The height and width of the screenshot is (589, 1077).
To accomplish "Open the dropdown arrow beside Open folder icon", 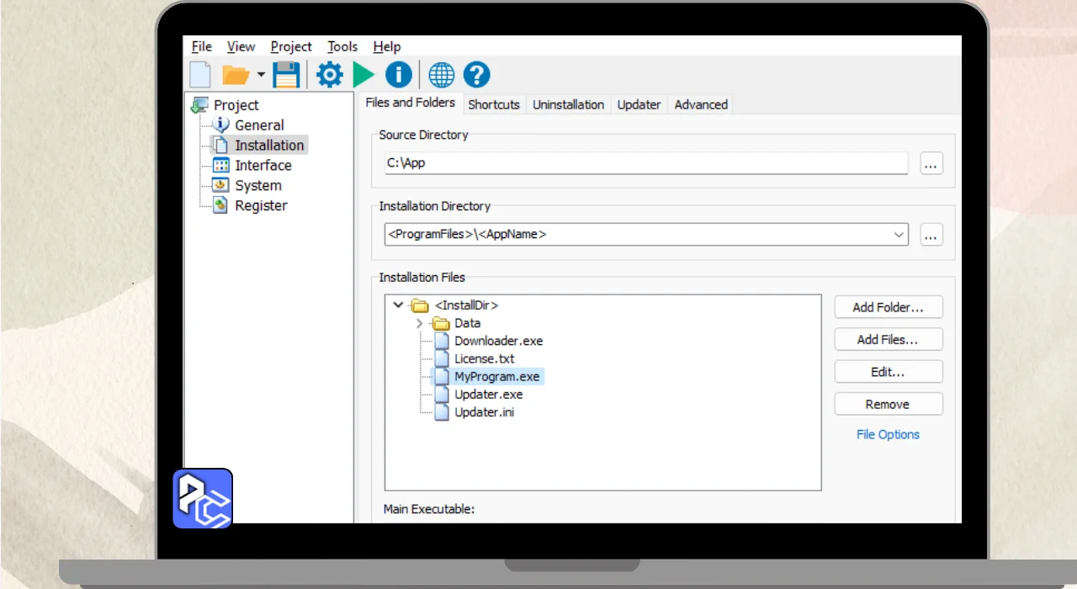I will click(x=261, y=75).
